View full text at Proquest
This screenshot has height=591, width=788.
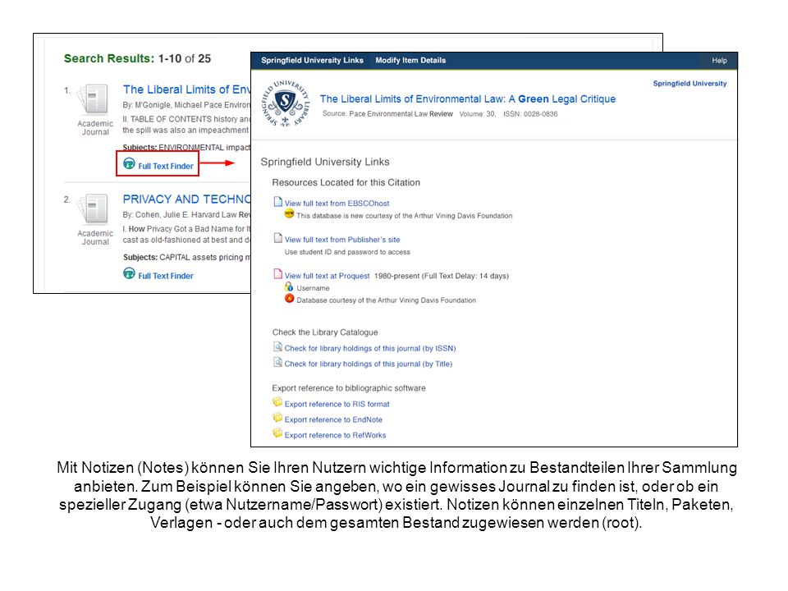(328, 276)
